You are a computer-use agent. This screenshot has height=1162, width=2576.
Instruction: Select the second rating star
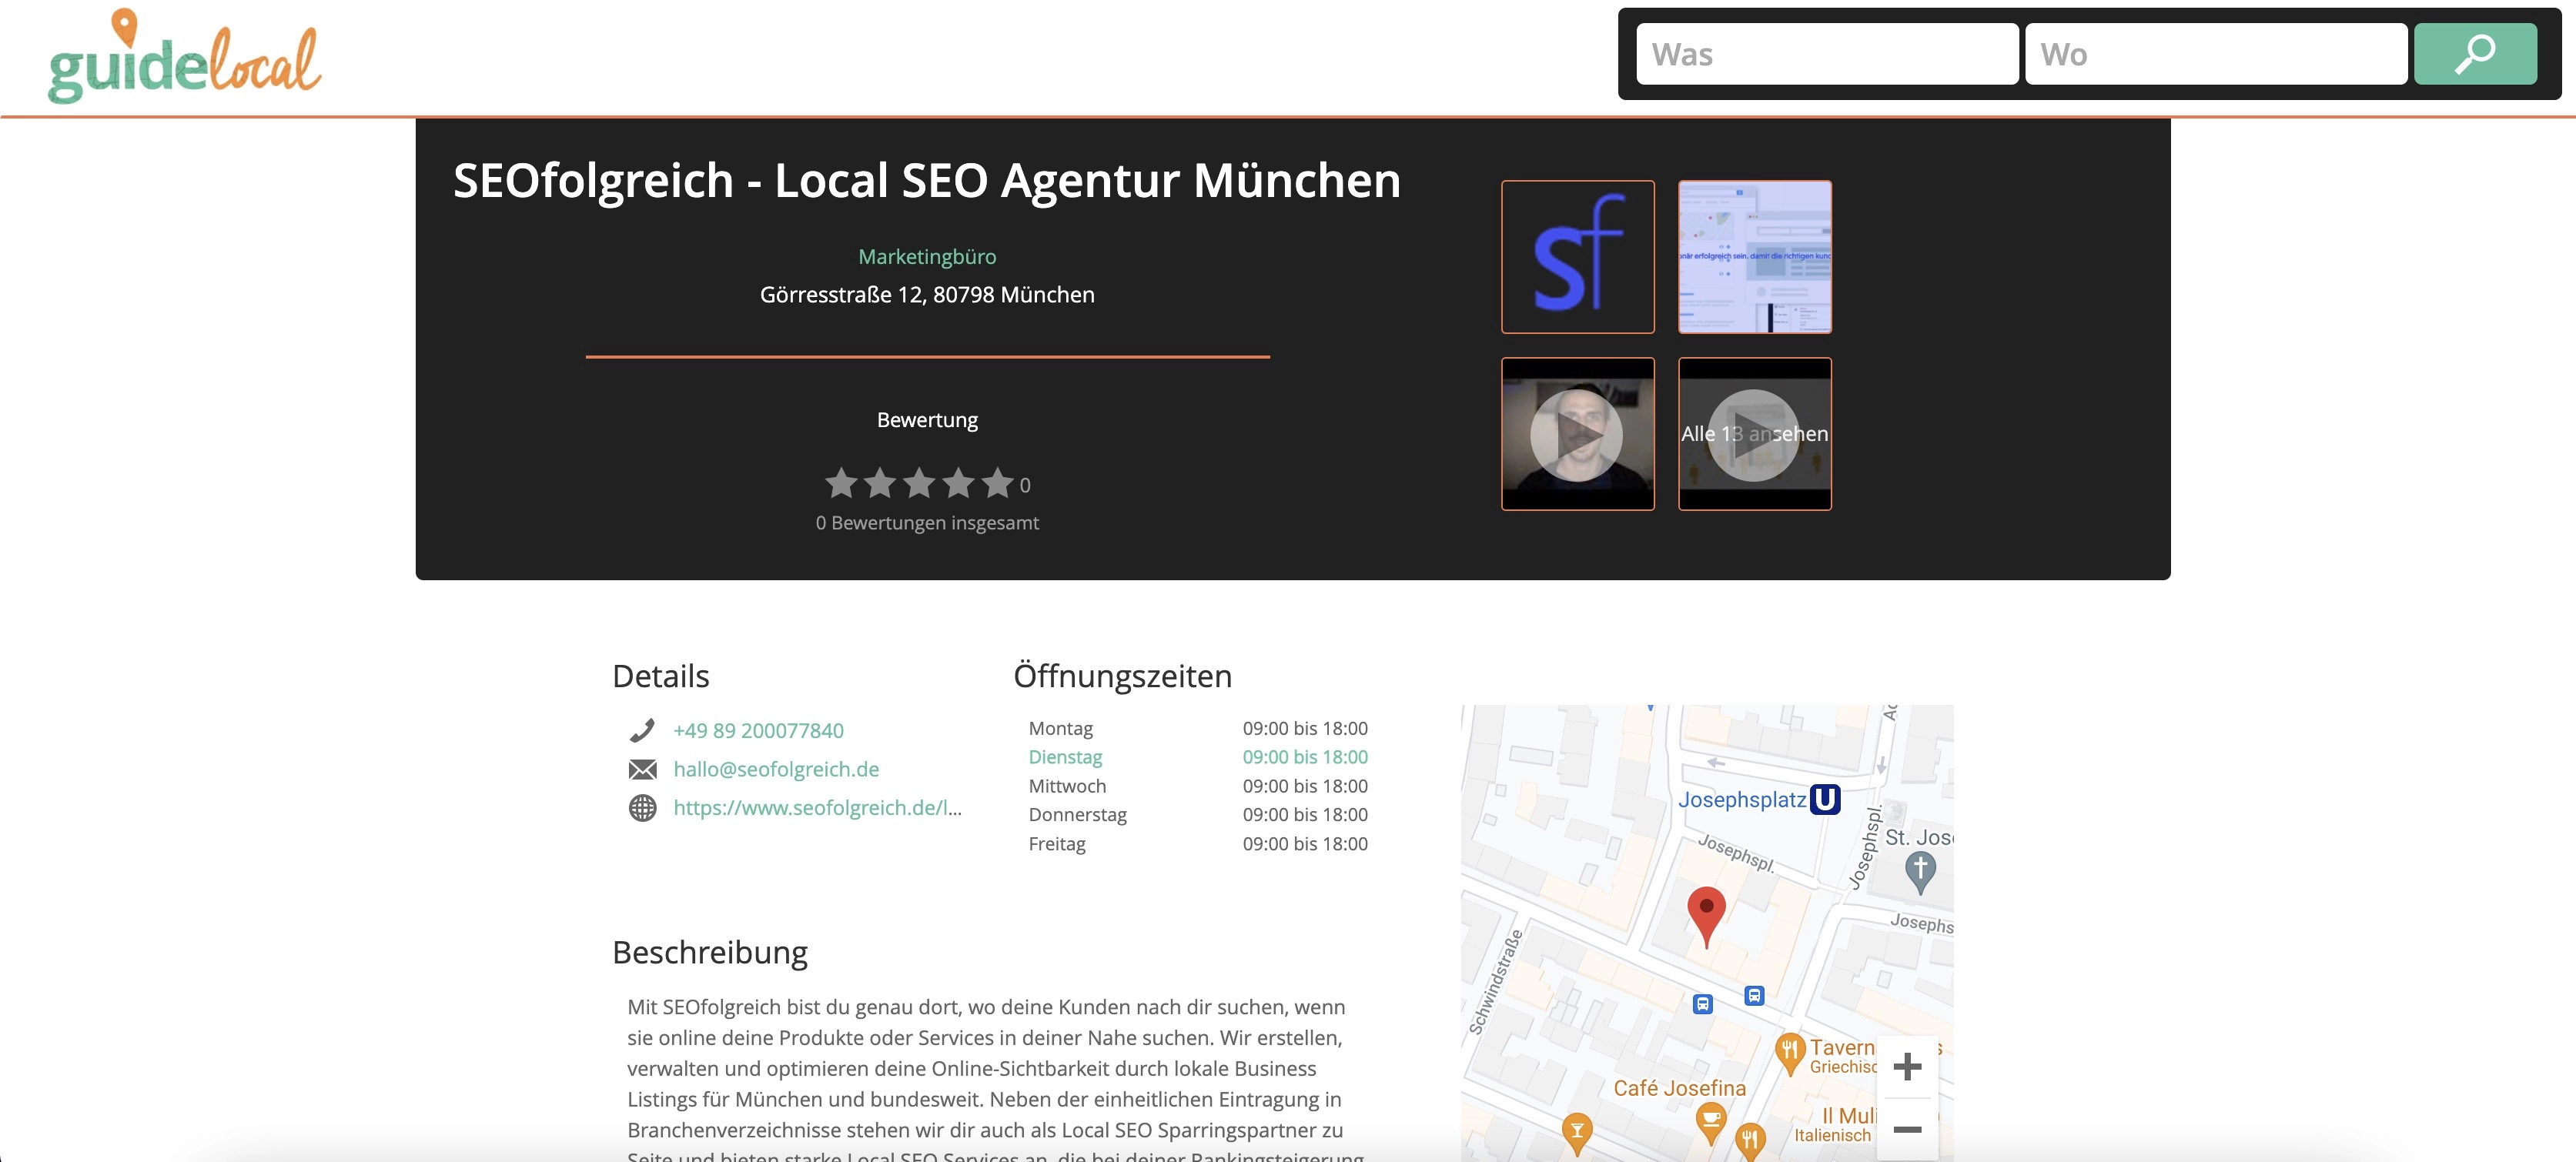click(880, 483)
